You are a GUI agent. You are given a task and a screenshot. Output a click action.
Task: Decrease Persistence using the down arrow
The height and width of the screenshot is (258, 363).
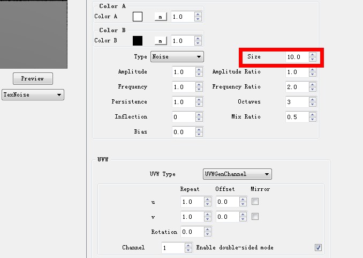coord(199,105)
